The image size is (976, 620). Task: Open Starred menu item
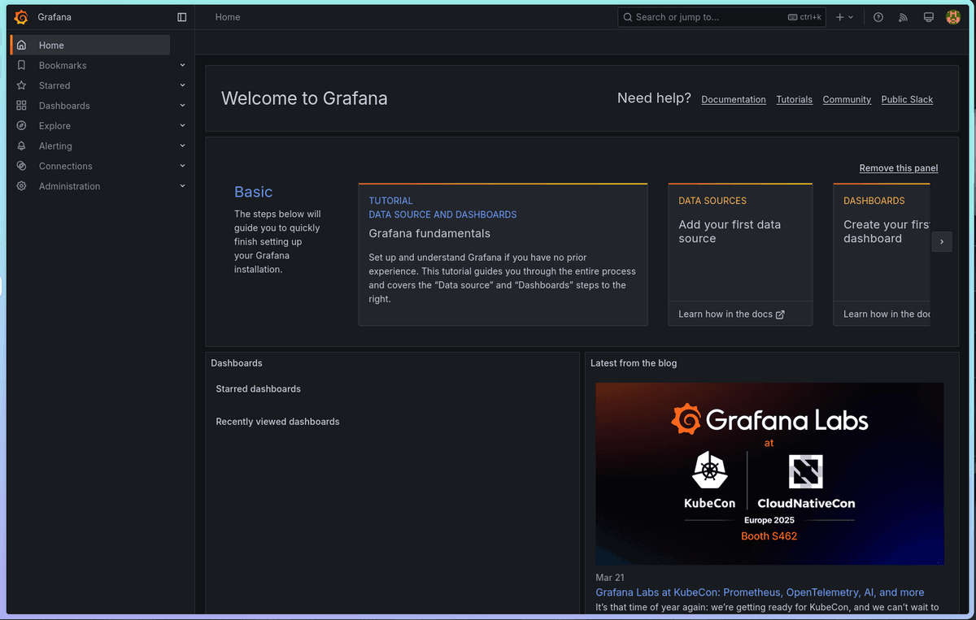tap(54, 85)
